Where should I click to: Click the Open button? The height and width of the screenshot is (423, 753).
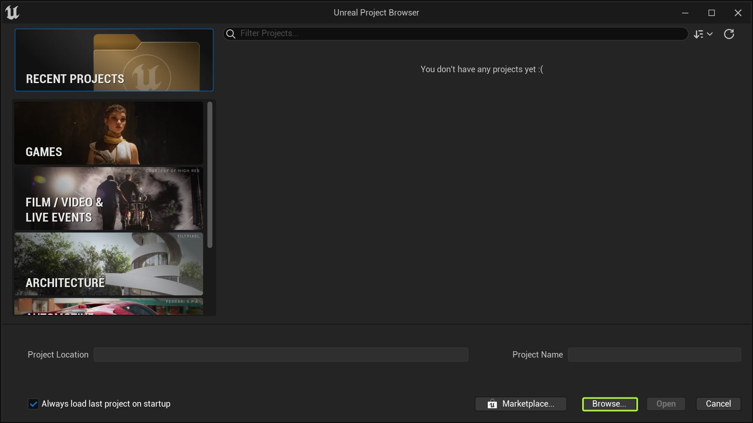tap(666, 404)
